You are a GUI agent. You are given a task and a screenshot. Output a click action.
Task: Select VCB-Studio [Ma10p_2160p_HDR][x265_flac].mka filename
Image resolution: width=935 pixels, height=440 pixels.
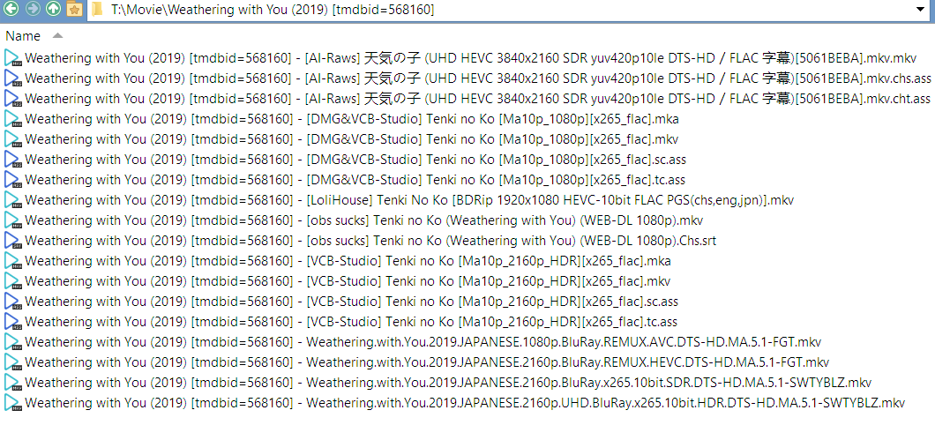[348, 261]
